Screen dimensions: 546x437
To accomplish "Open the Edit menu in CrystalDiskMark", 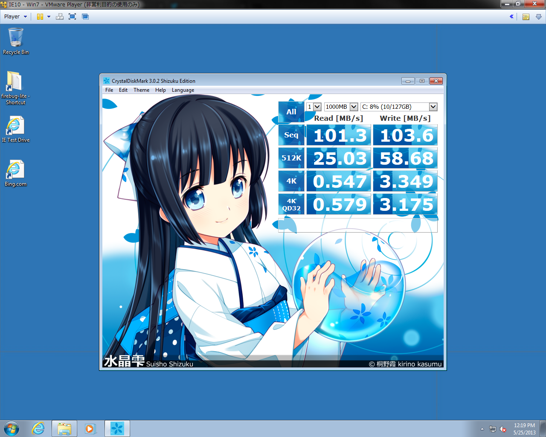I will tap(123, 90).
